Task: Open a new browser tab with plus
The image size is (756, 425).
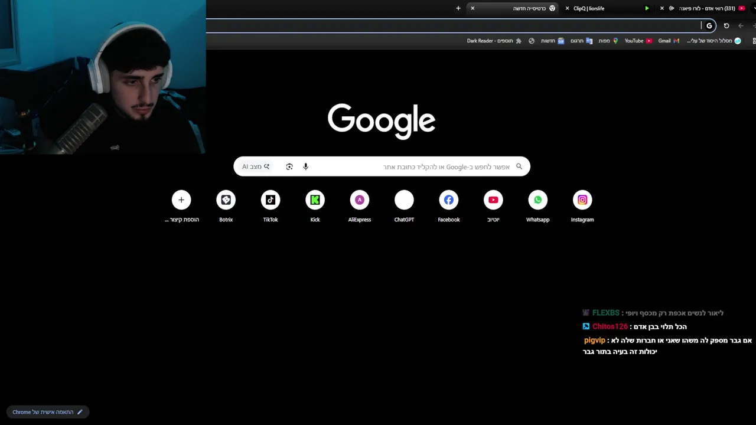Action: [x=458, y=8]
